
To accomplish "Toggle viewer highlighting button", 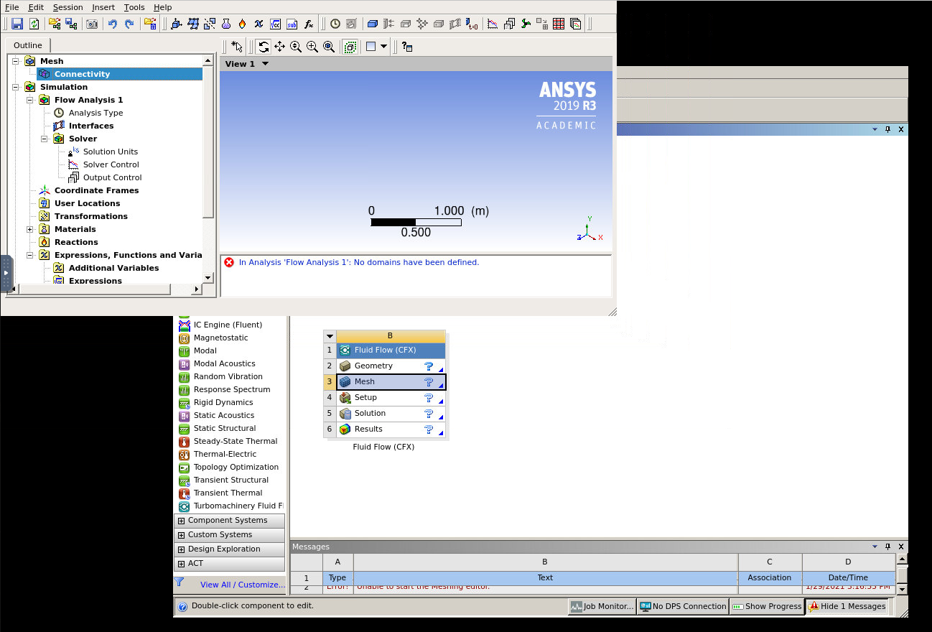I will [350, 47].
